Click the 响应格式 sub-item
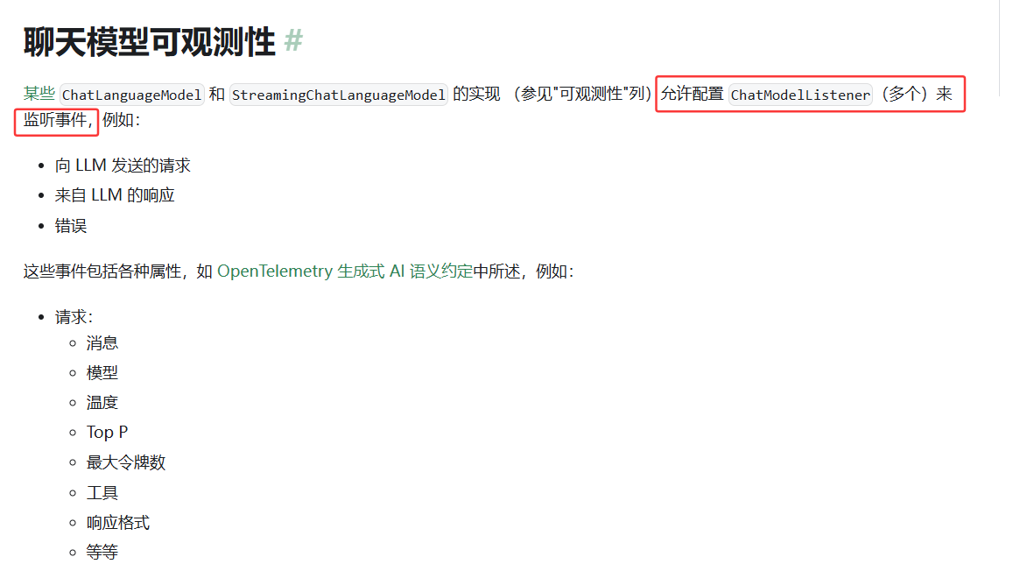The width and height of the screenshot is (1013, 571). pos(118,523)
